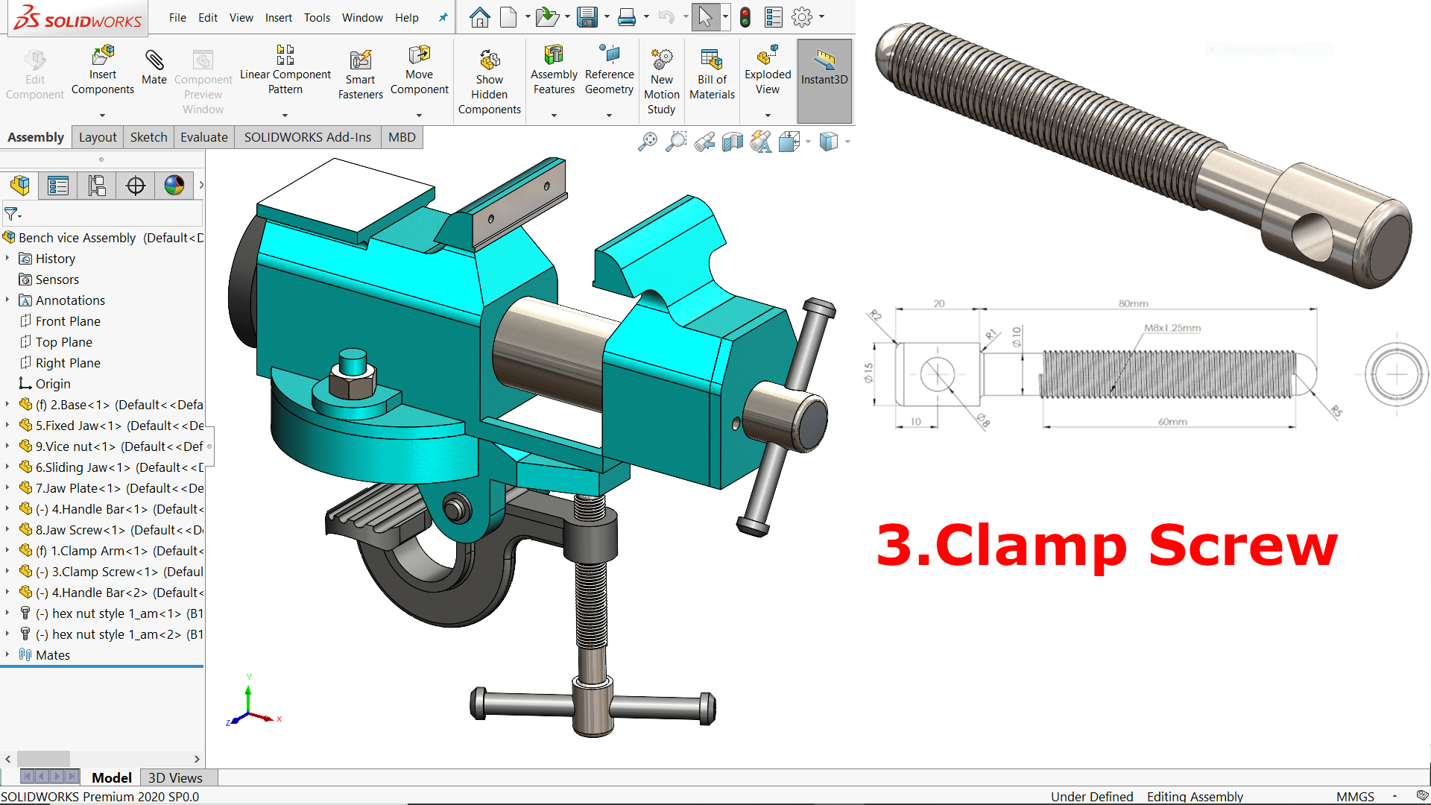The width and height of the screenshot is (1431, 805).
Task: Open the DisplayManager appearance sphere icon
Action: (x=174, y=186)
